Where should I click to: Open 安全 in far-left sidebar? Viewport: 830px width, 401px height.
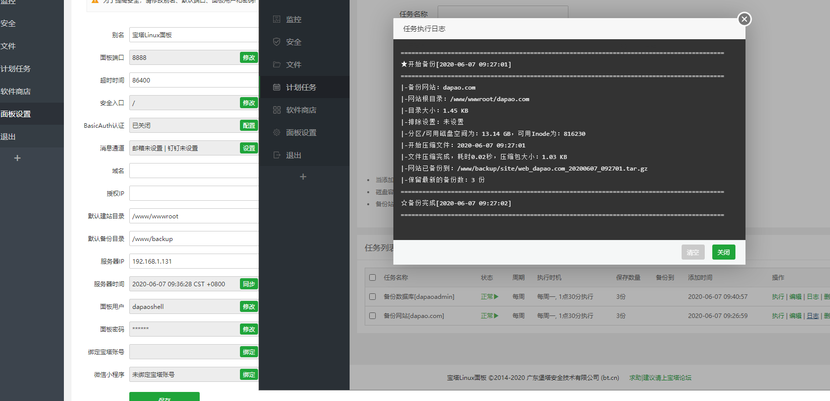(8, 23)
